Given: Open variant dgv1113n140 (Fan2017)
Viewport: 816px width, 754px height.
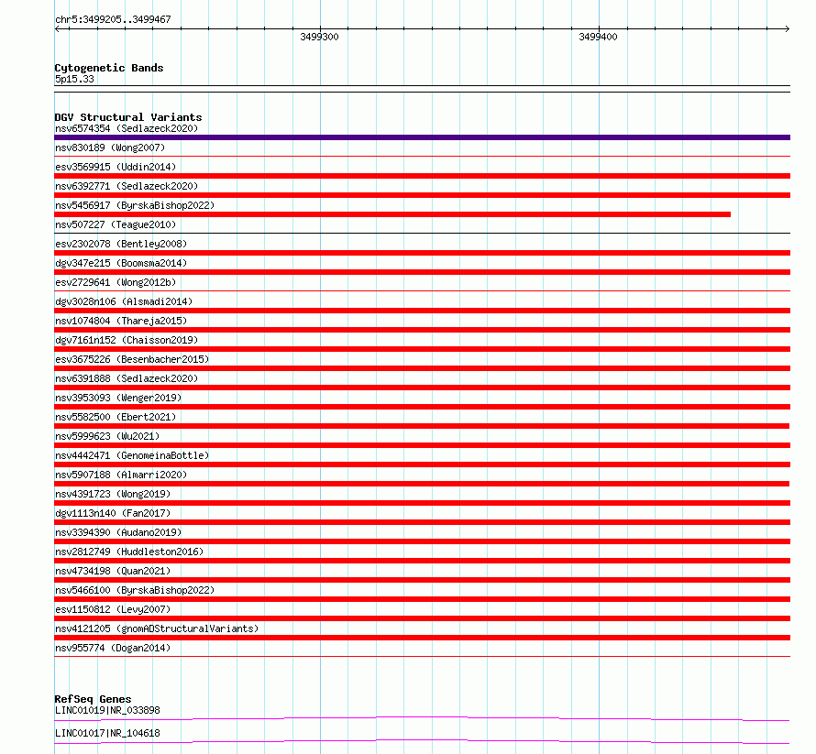Looking at the screenshot, I should click(113, 513).
